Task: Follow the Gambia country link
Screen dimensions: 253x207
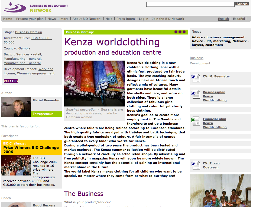Action: pyautogui.click(x=24, y=48)
